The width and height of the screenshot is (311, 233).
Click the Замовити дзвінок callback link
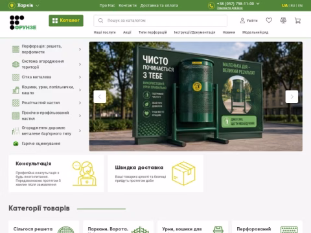(x=230, y=8)
